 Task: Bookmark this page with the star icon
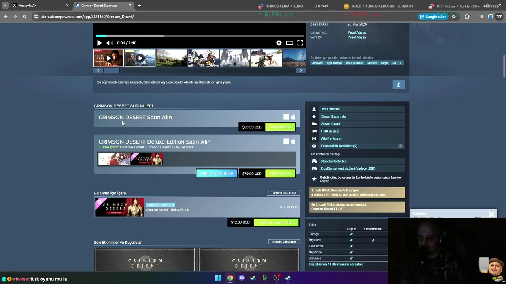click(x=454, y=17)
